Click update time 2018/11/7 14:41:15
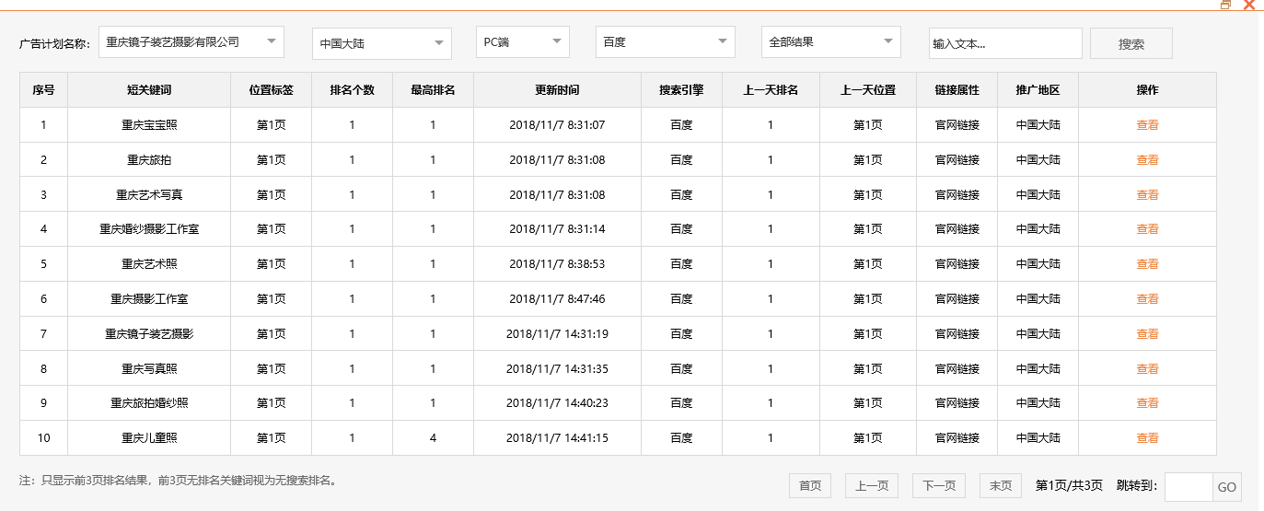Viewport: 1264px width, 511px height. (x=557, y=438)
